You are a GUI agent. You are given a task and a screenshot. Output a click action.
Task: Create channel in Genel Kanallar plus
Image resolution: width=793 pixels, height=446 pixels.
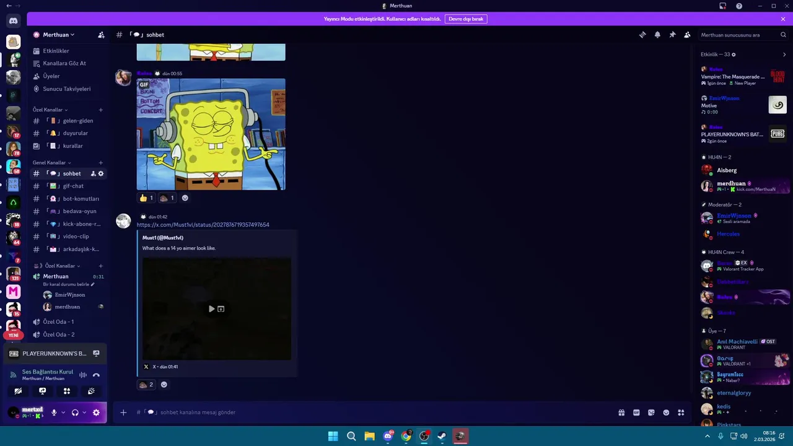(101, 163)
